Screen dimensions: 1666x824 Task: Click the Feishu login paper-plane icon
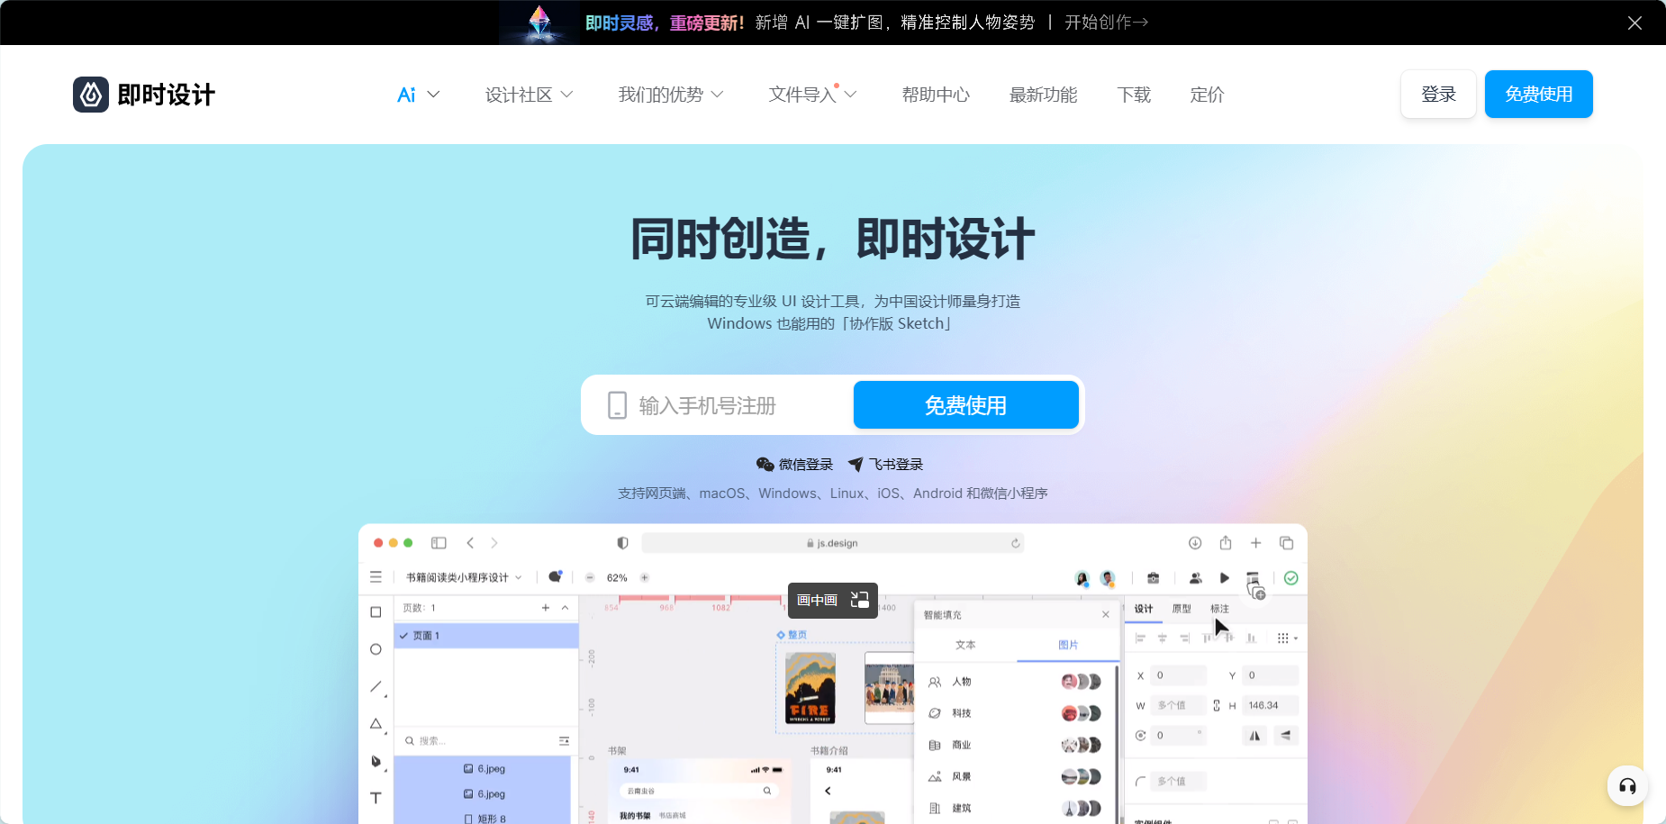[x=856, y=465]
